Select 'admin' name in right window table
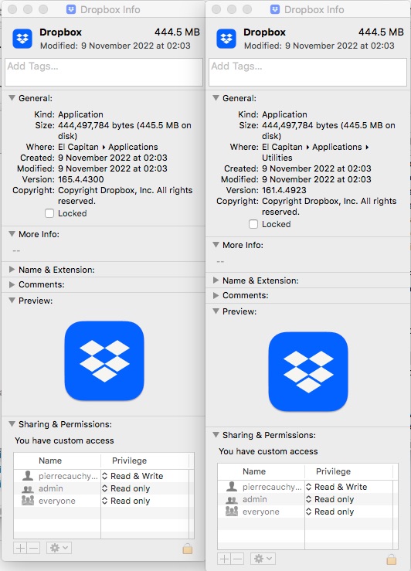This screenshot has height=571, width=411. [x=255, y=499]
